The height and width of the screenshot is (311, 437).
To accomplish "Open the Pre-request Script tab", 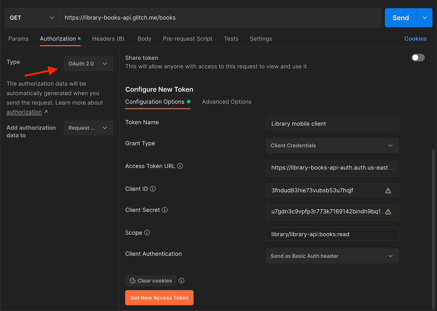I will point(188,39).
